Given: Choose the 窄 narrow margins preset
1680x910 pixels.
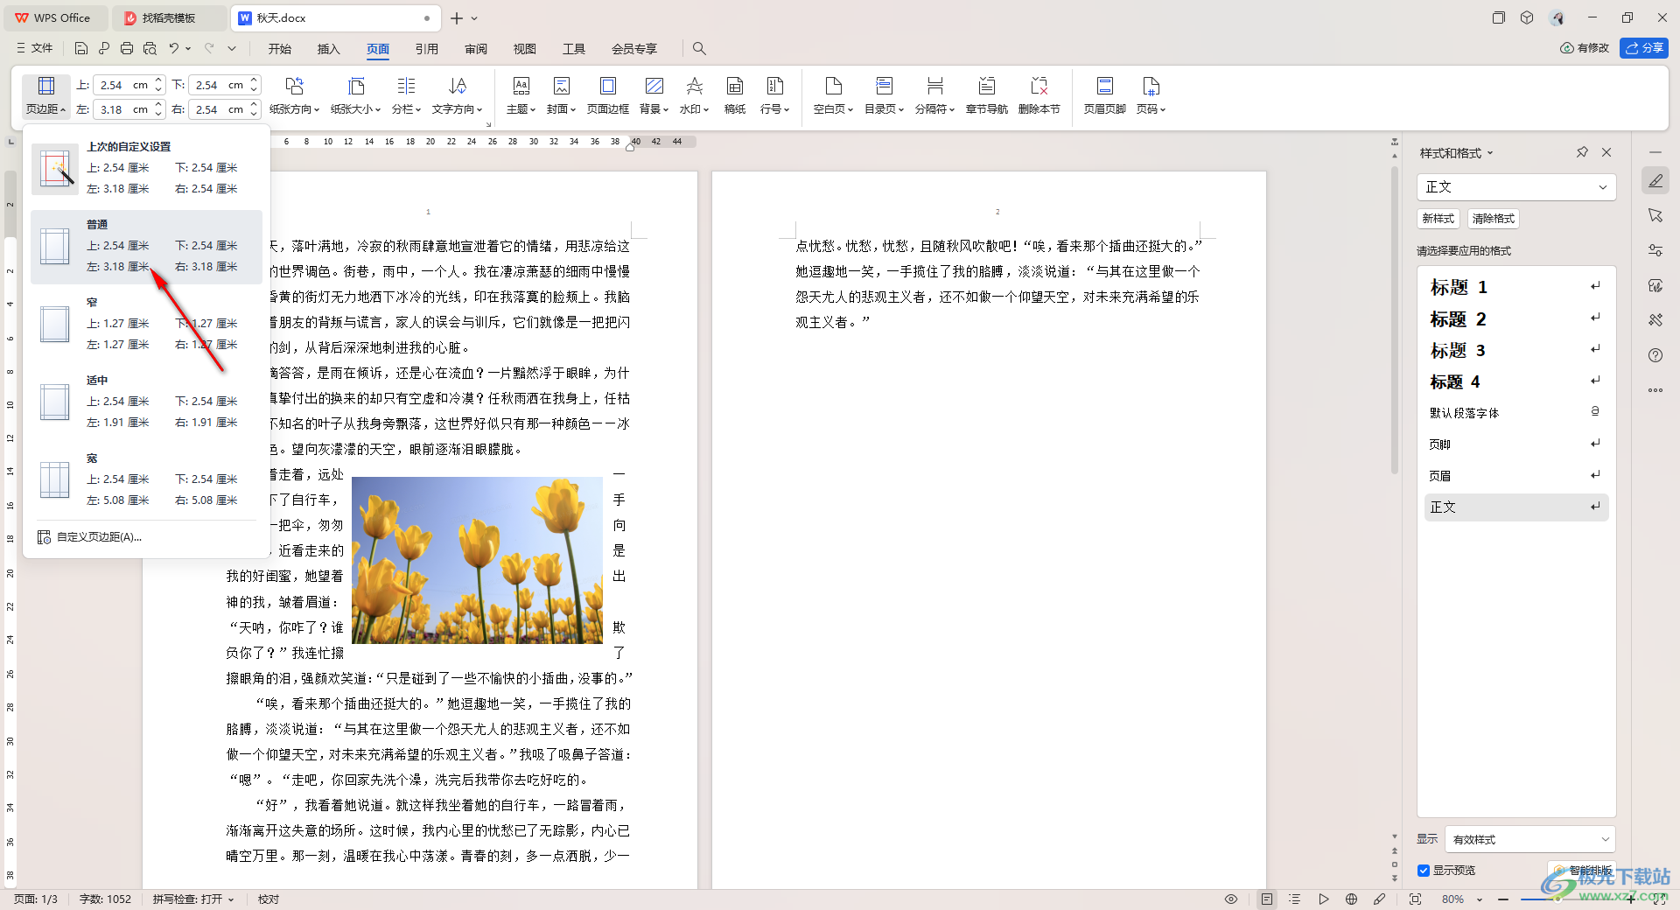Looking at the screenshot, I should pos(146,324).
